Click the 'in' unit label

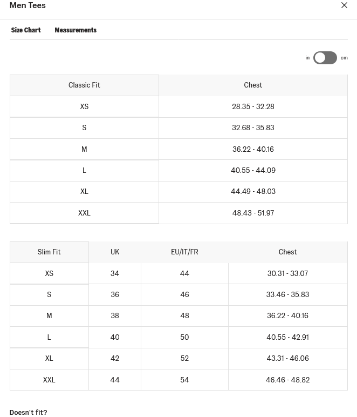[307, 58]
